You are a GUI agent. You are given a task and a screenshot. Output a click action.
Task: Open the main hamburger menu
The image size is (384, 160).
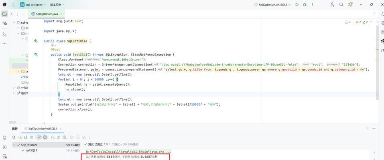coord(13,4)
